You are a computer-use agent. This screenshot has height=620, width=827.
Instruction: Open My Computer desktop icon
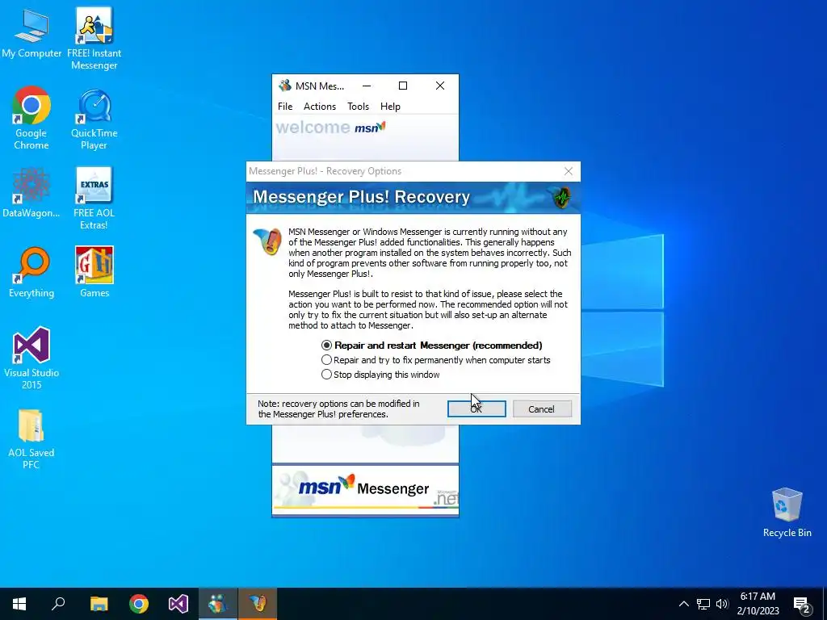[31, 32]
